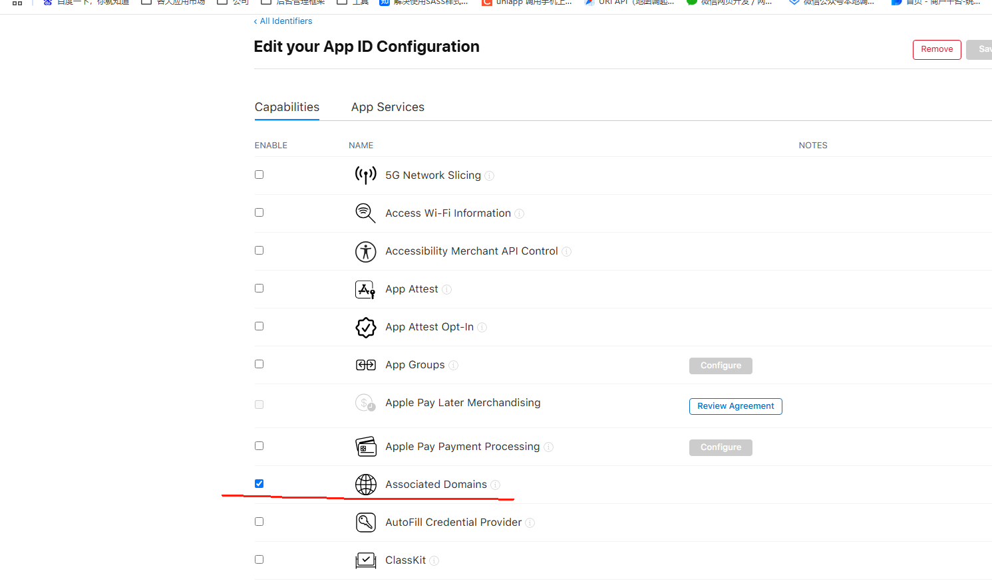Click the "App Attest Opt-In" label
The height and width of the screenshot is (581, 992).
click(430, 327)
